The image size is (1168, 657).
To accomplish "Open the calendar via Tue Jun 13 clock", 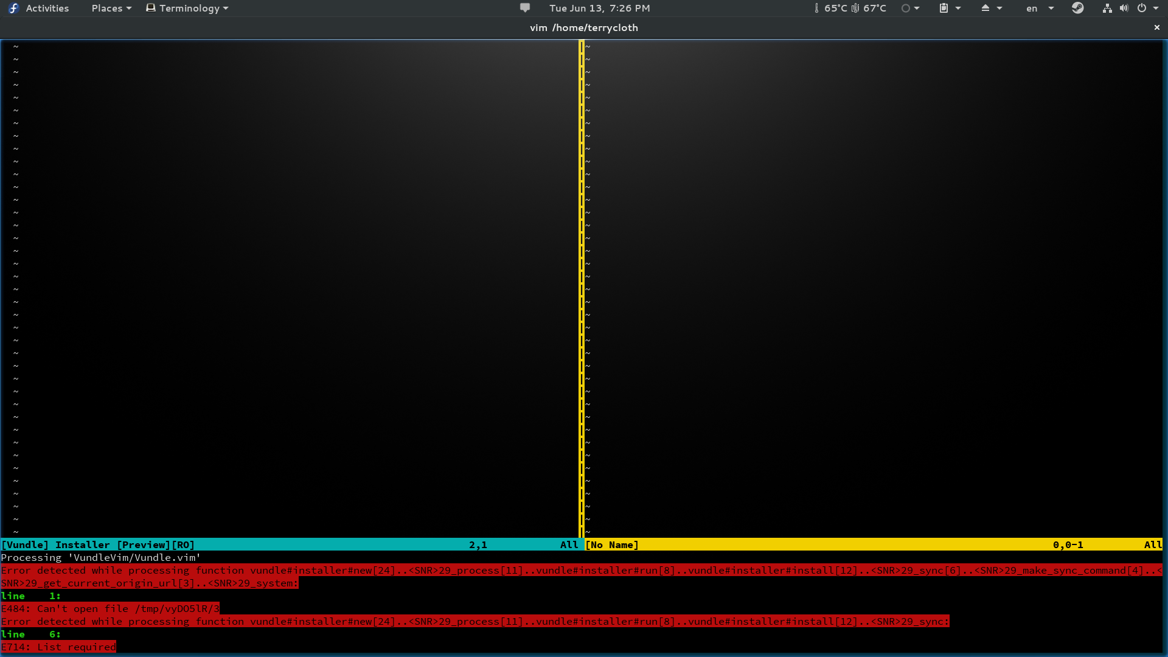I will [599, 8].
